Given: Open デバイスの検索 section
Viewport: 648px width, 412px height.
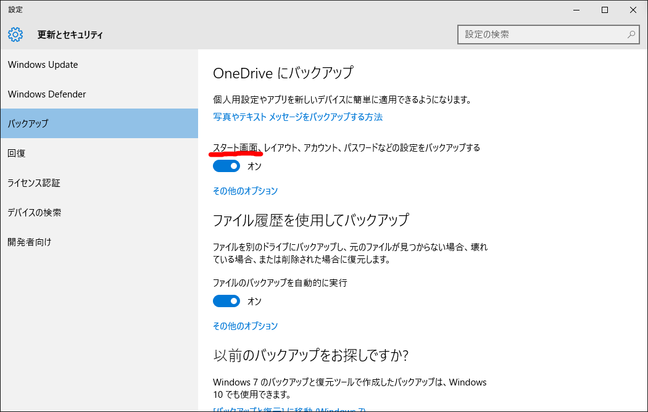Looking at the screenshot, I should click(x=99, y=213).
